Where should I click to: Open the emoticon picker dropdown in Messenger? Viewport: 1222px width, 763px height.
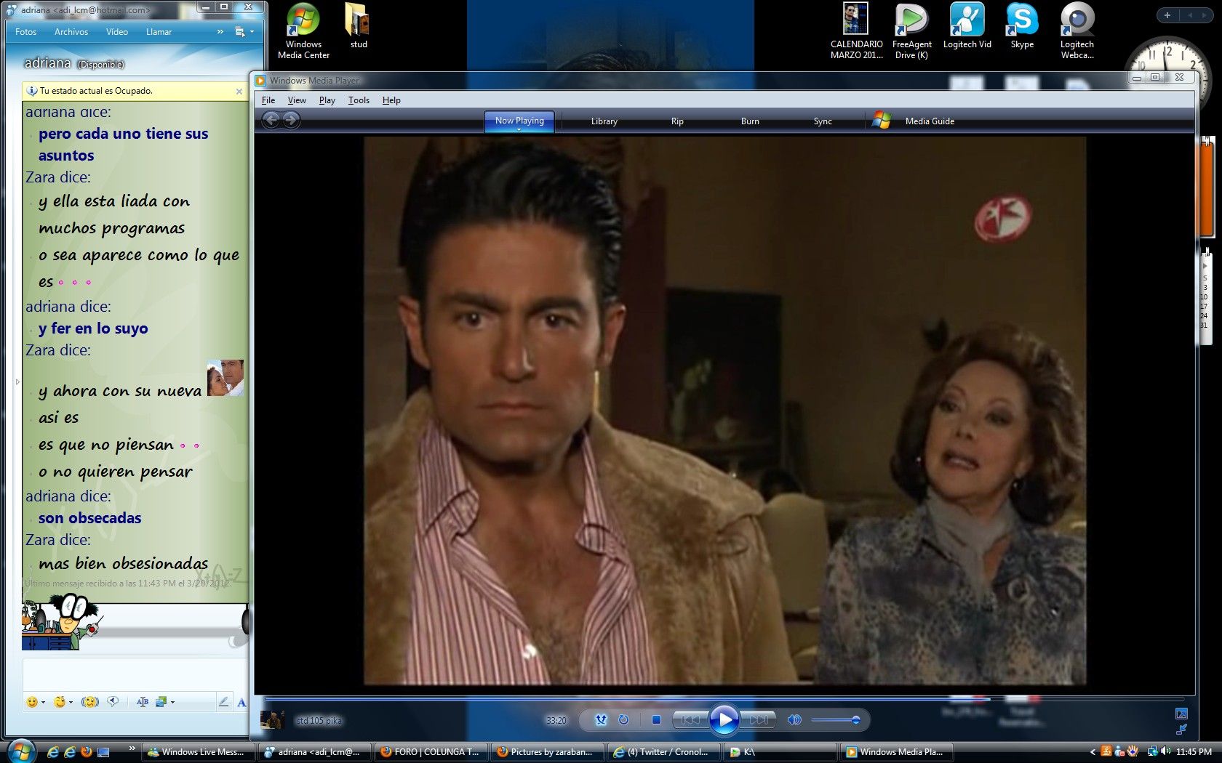(43, 702)
